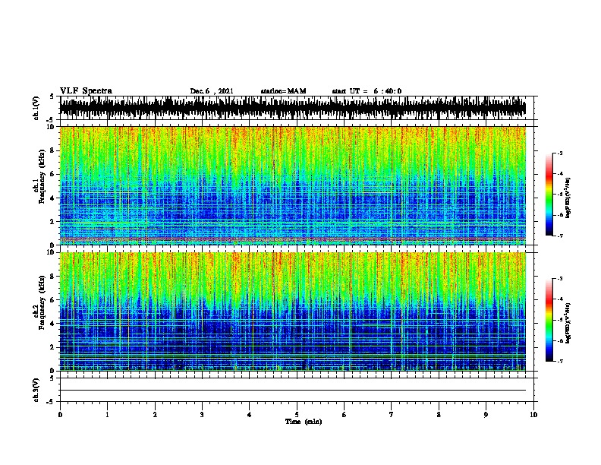This screenshot has height=465, width=601.
Task: Click the "7" tick on the time axis
Action: pos(392,415)
